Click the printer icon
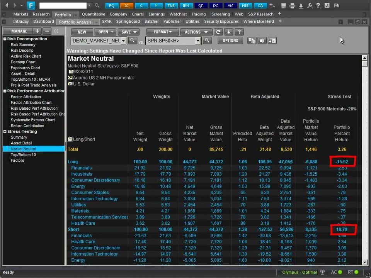Image resolution: width=371 pixels, height=278 pixels. 292,6
